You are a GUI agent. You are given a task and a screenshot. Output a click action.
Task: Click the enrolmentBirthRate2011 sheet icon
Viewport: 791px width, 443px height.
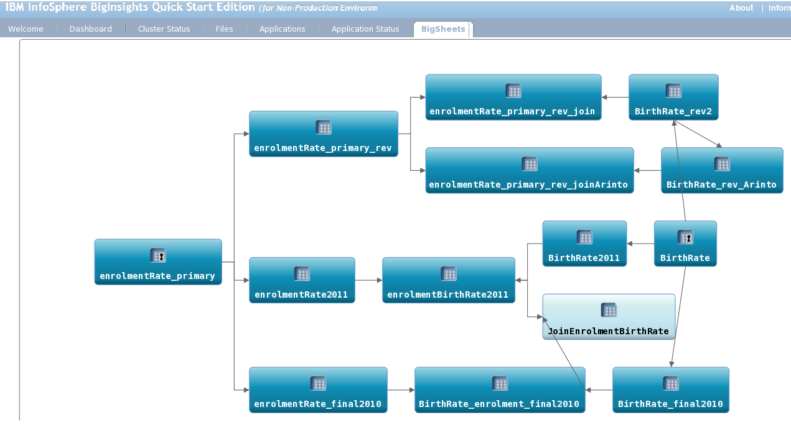click(x=449, y=273)
